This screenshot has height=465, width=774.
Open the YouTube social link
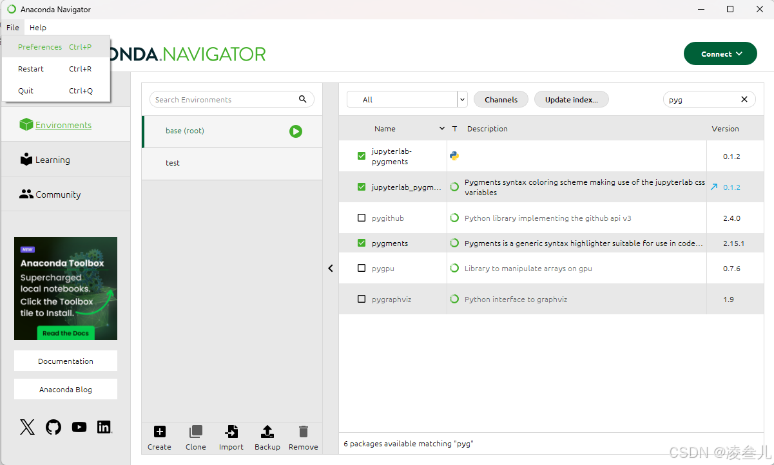(x=79, y=427)
